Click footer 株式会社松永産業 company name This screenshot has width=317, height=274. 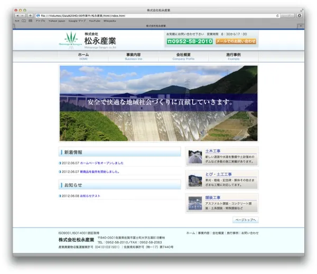76,240
